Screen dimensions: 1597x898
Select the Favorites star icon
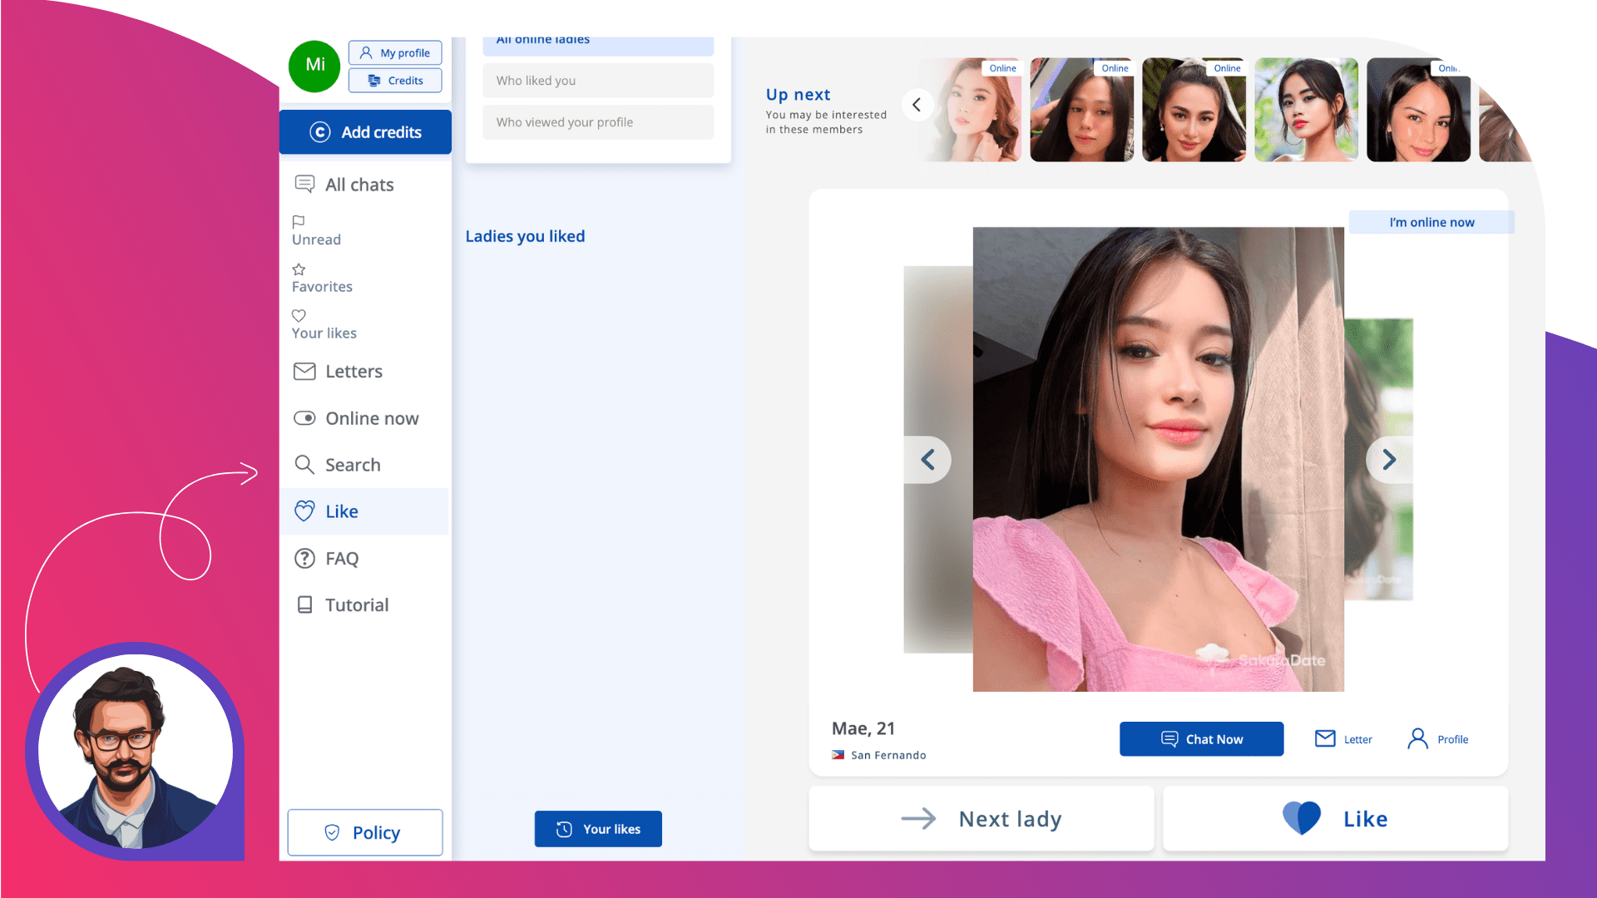[x=299, y=269]
